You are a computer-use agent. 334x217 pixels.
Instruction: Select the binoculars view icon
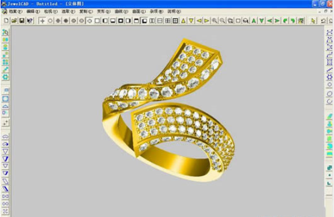pyautogui.click(x=246, y=21)
